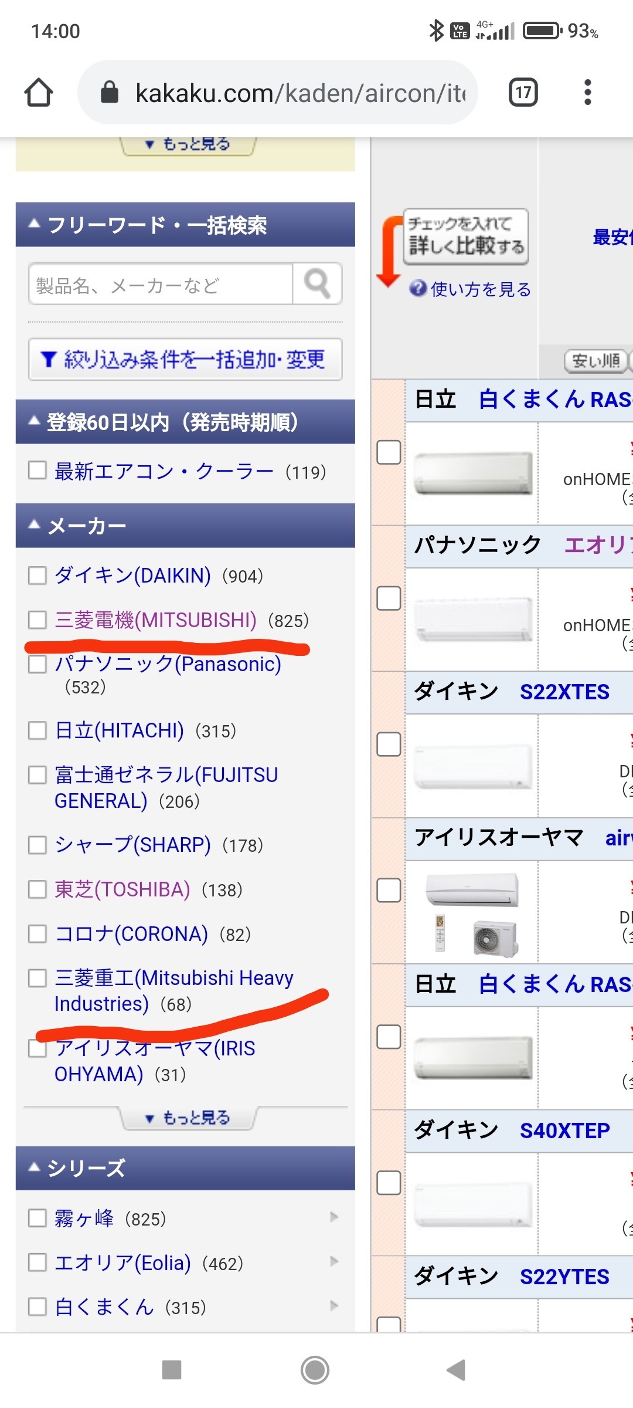Select compare checkbox for アイリスオーヤマ product
Image resolution: width=633 pixels, height=1408 pixels.
click(x=389, y=891)
